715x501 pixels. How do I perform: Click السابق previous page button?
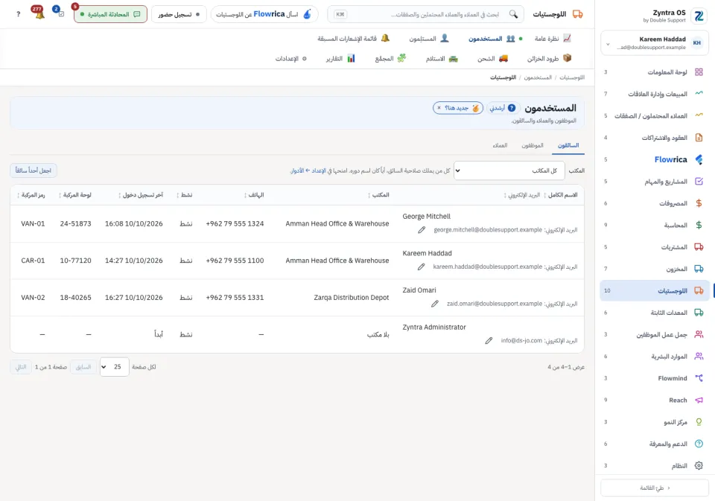coord(83,367)
